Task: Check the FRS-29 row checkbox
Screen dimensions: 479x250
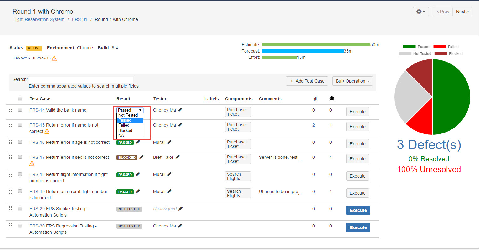Action: click(20, 208)
